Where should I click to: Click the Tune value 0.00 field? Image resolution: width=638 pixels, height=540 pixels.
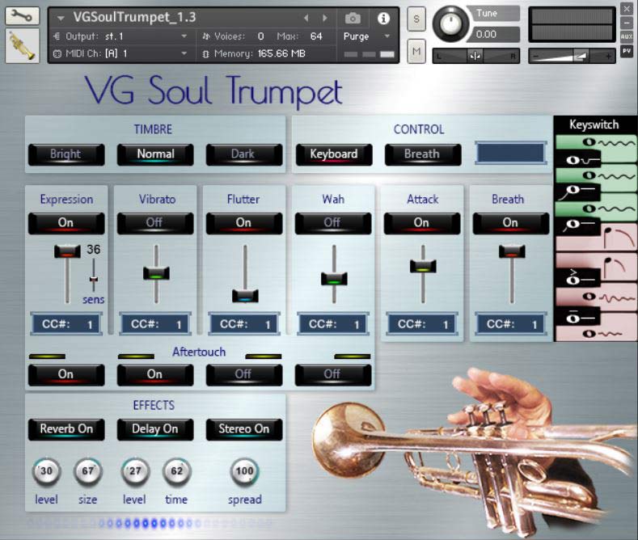tap(493, 35)
